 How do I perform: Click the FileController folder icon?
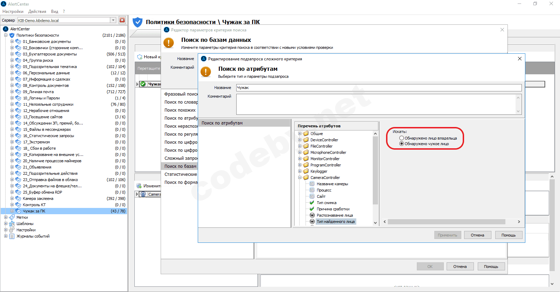pos(306,146)
